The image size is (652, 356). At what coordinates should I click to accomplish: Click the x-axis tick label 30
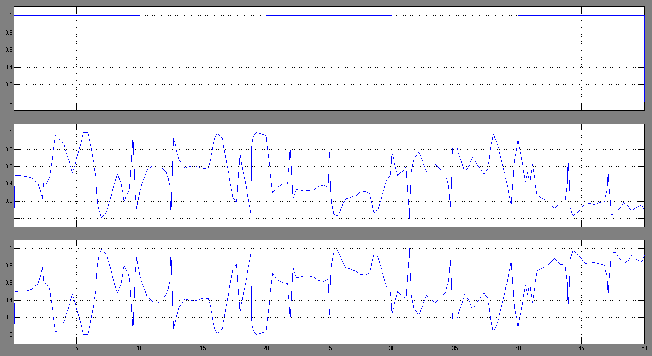tap(392, 348)
